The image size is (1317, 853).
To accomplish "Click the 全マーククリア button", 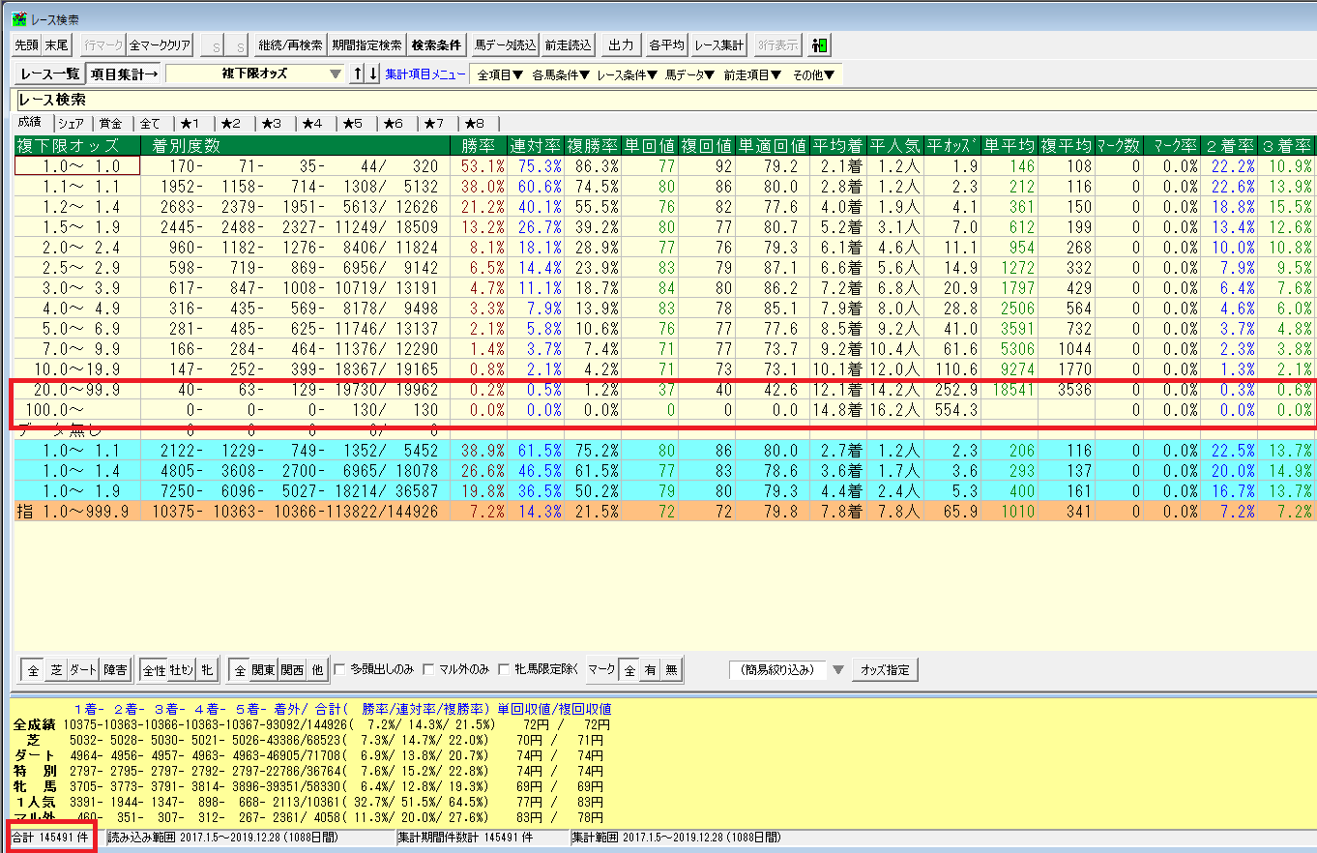I will pos(161,44).
